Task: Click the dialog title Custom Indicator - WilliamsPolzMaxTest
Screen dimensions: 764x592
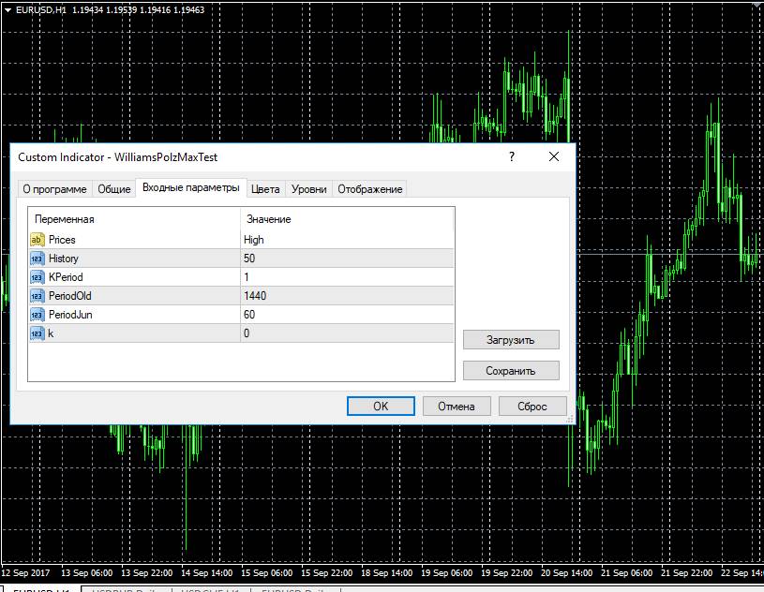Action: (117, 157)
